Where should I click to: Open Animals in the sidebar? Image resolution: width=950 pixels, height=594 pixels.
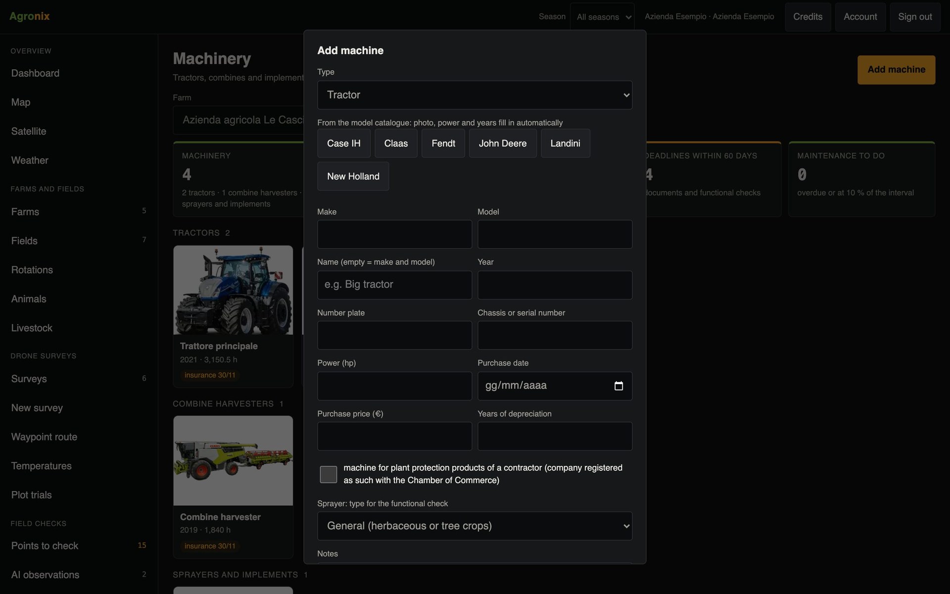click(29, 299)
